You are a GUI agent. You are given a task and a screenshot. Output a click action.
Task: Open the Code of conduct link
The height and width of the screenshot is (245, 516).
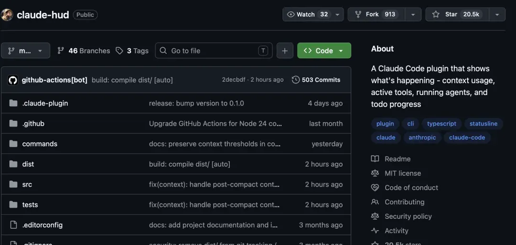(411, 188)
